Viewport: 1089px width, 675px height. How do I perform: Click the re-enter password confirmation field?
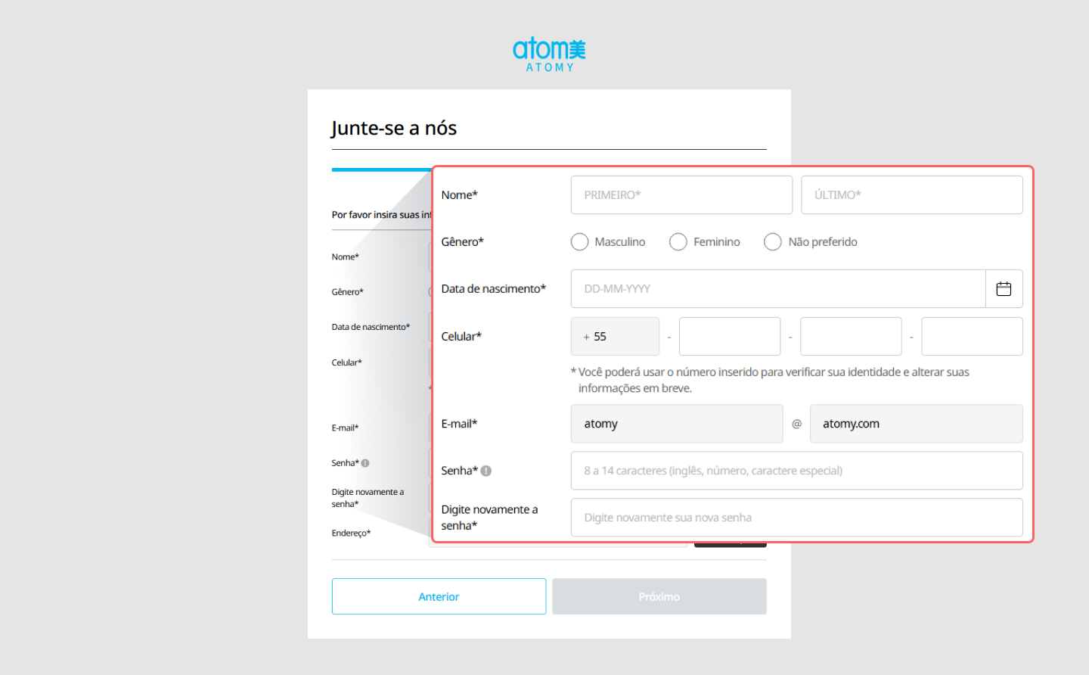(x=796, y=518)
